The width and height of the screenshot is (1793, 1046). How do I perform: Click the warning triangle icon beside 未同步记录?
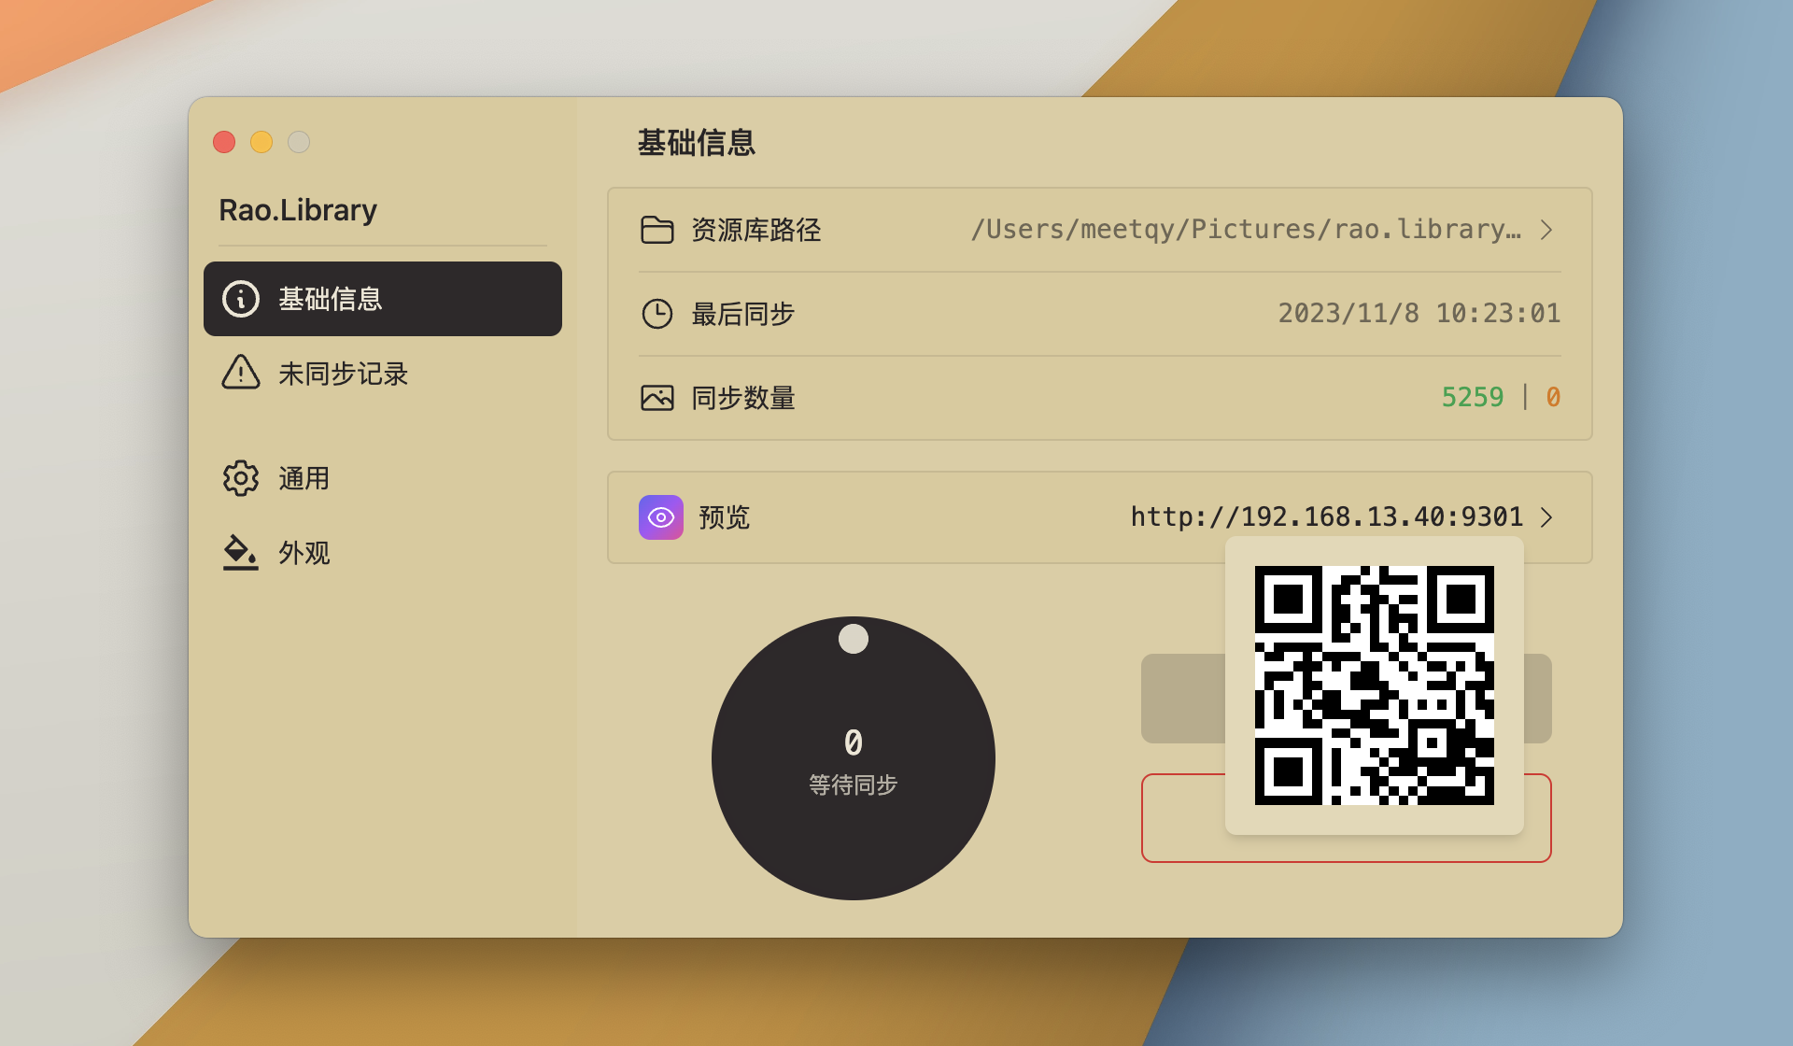click(241, 372)
